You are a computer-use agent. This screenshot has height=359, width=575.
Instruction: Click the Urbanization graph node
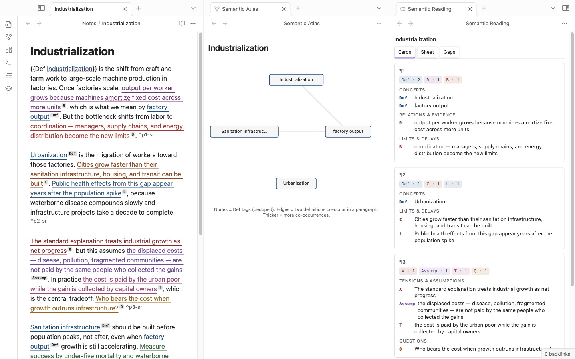click(x=296, y=183)
